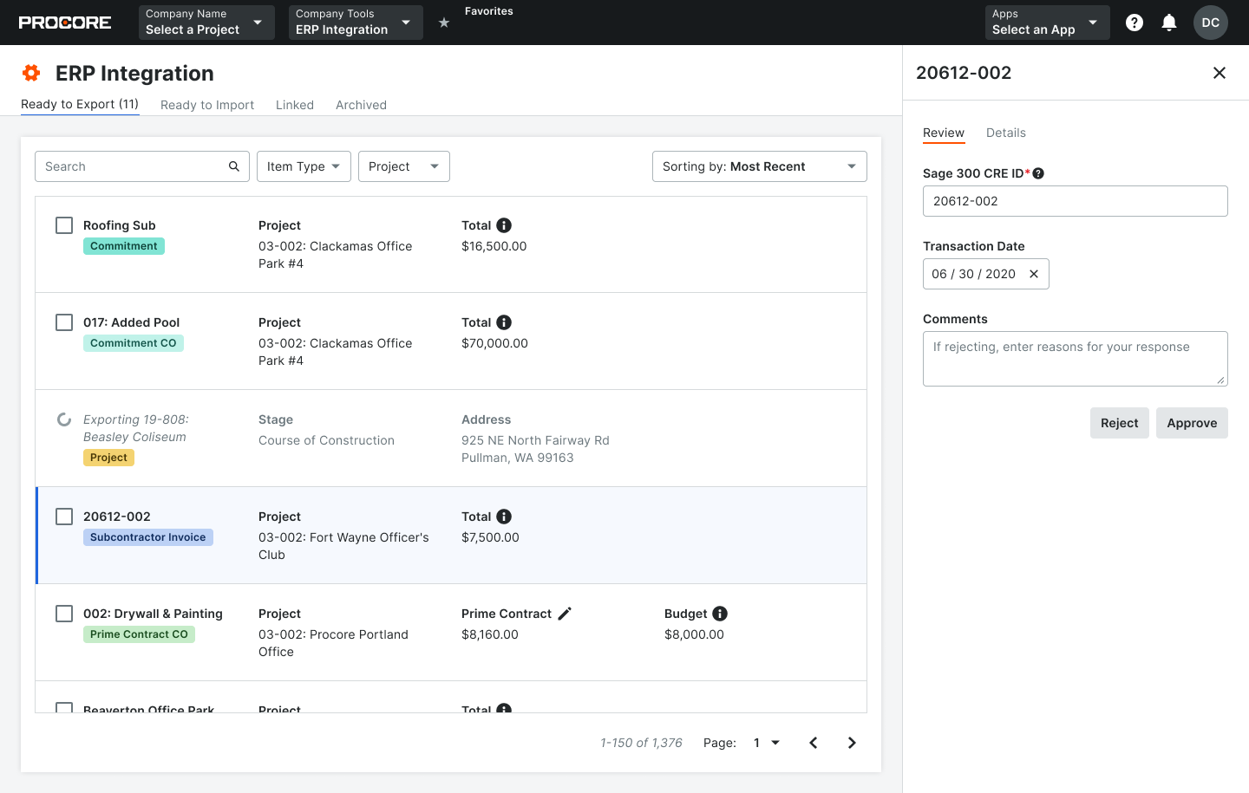Open the DC user avatar menu
This screenshot has width=1249, height=793.
1211,23
